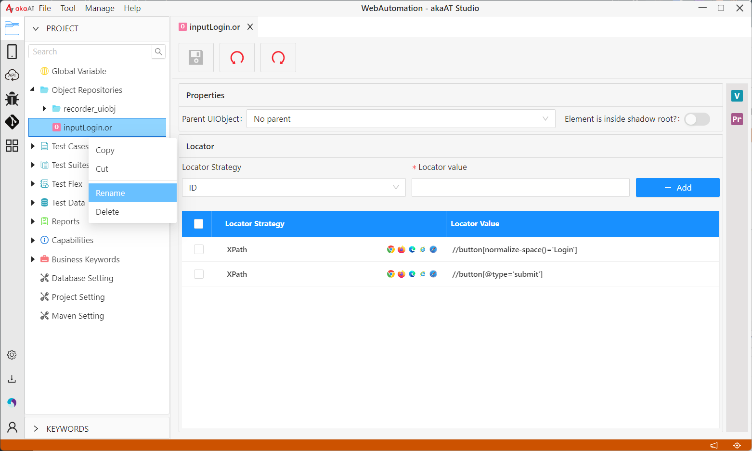
Task: Open the mobile device panel icon
Action: point(12,52)
